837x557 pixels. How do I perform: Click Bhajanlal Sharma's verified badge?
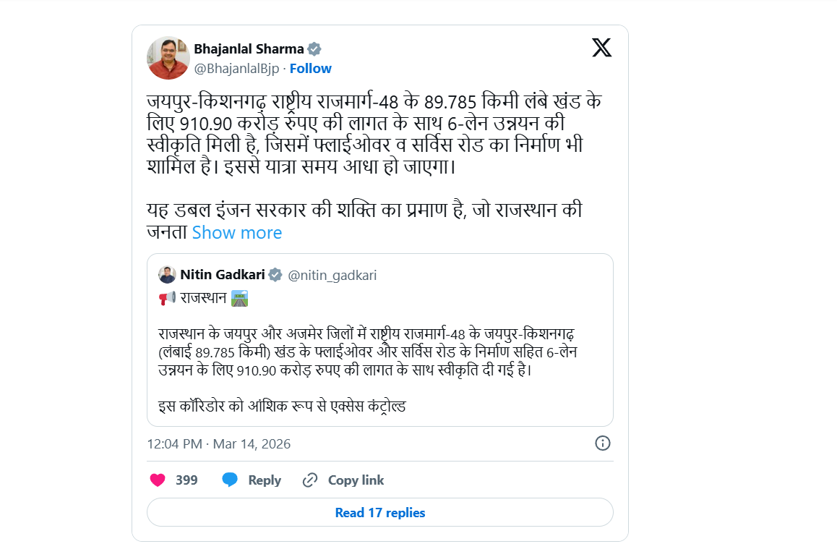[x=314, y=48]
